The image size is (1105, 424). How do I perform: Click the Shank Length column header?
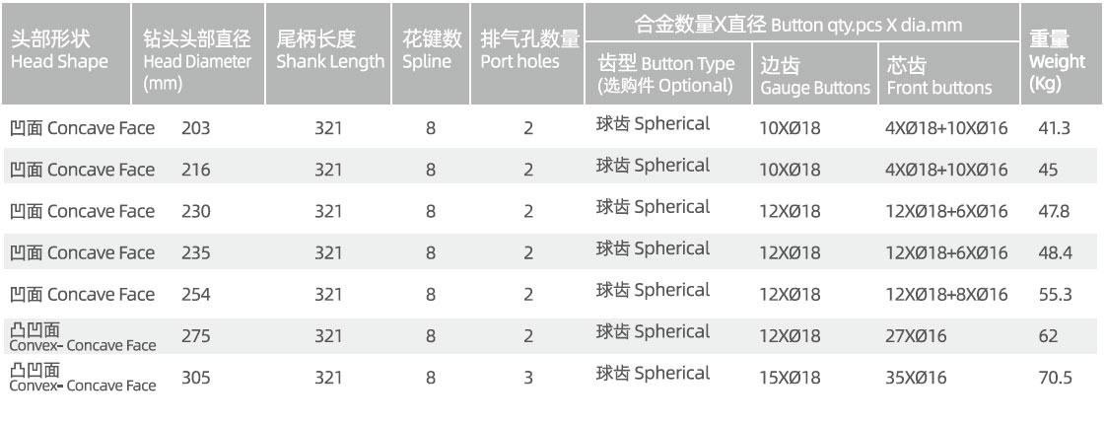coord(330,51)
